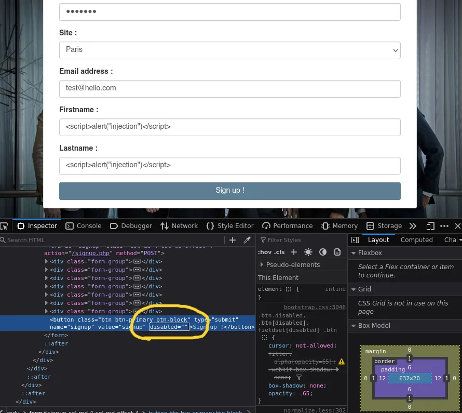Image resolution: width=462 pixels, height=413 pixels.
Task: Toggle light color scheme simulation
Action: [x=308, y=252]
